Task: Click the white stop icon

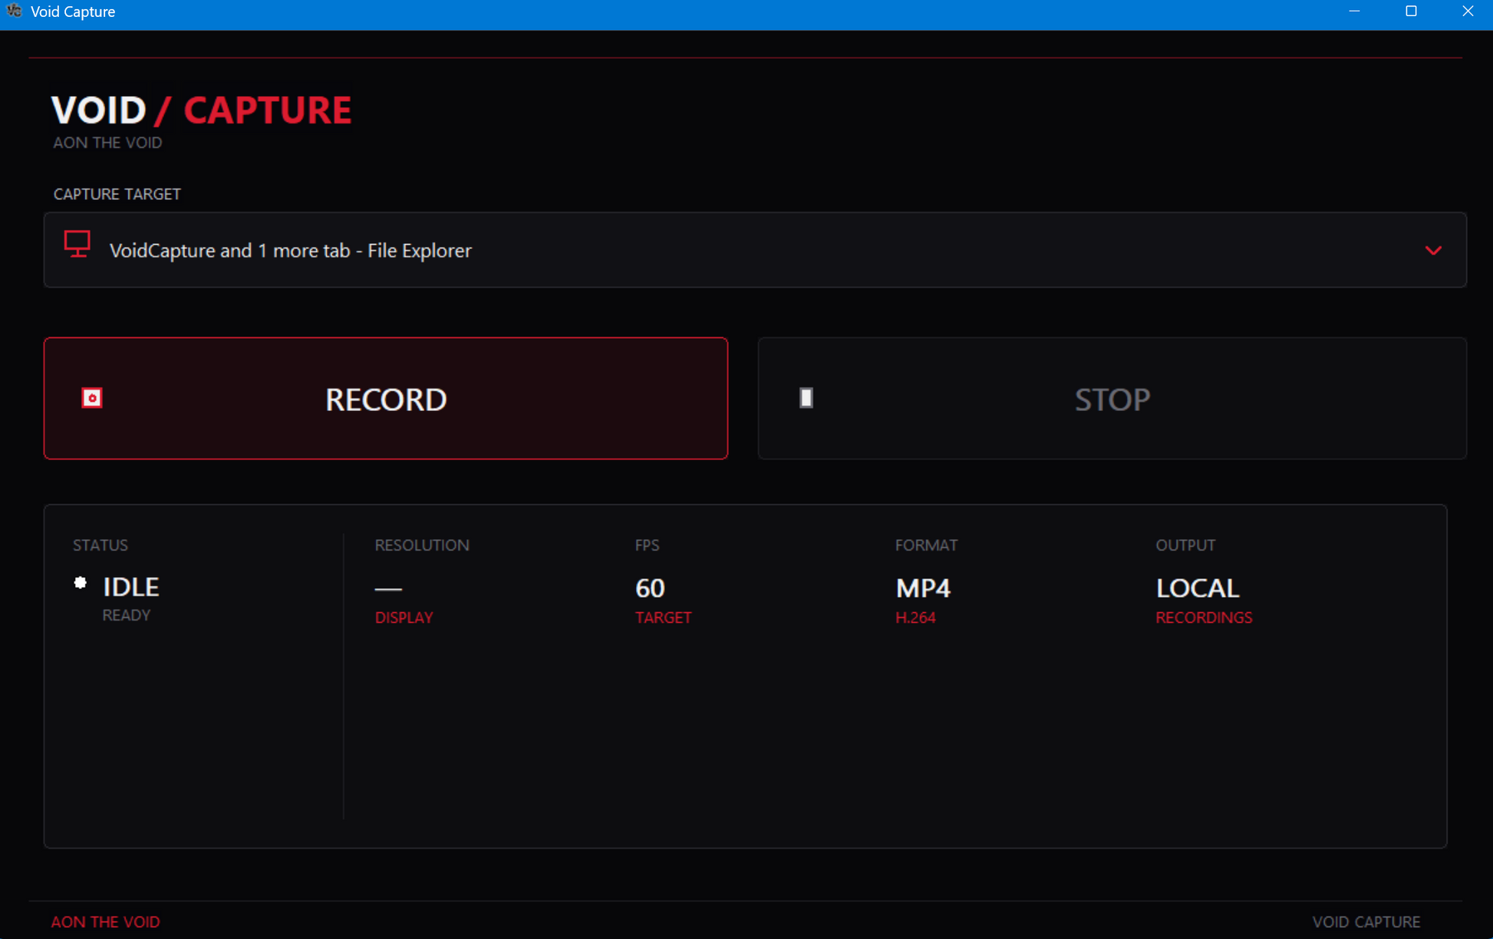Action: pyautogui.click(x=806, y=397)
